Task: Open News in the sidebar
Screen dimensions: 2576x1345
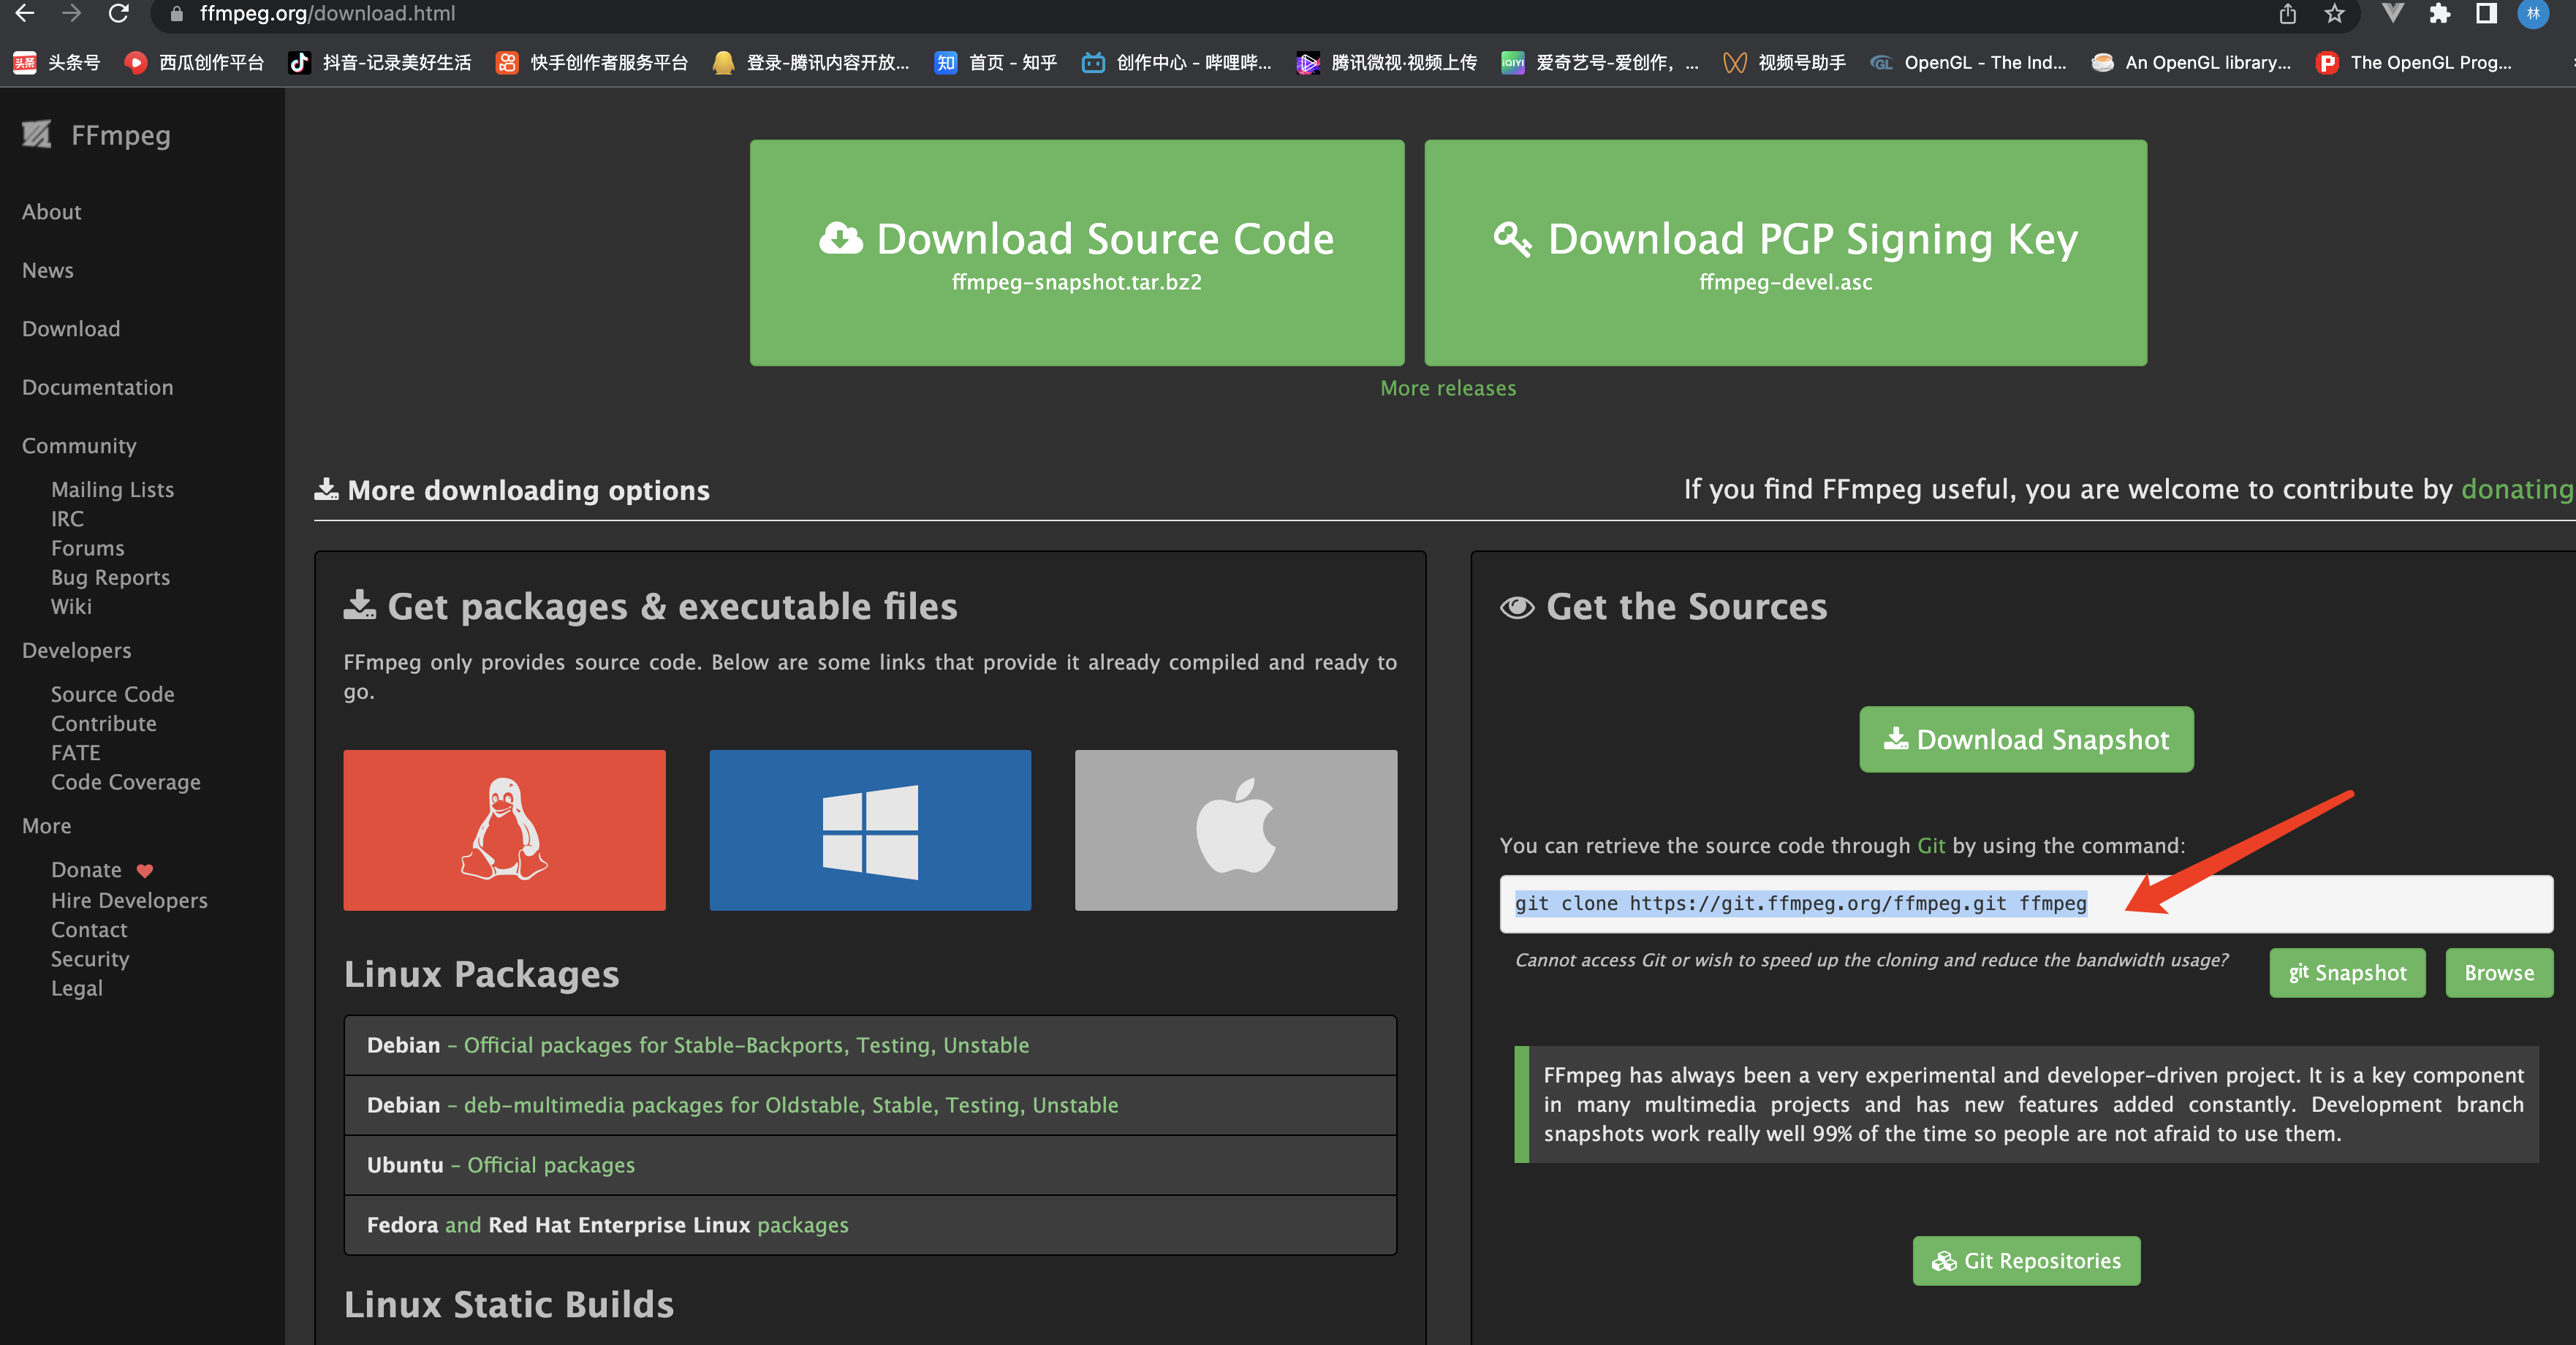Action: pyautogui.click(x=48, y=271)
